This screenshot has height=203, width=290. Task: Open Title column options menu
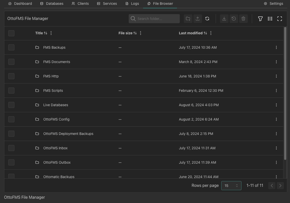coord(51,33)
